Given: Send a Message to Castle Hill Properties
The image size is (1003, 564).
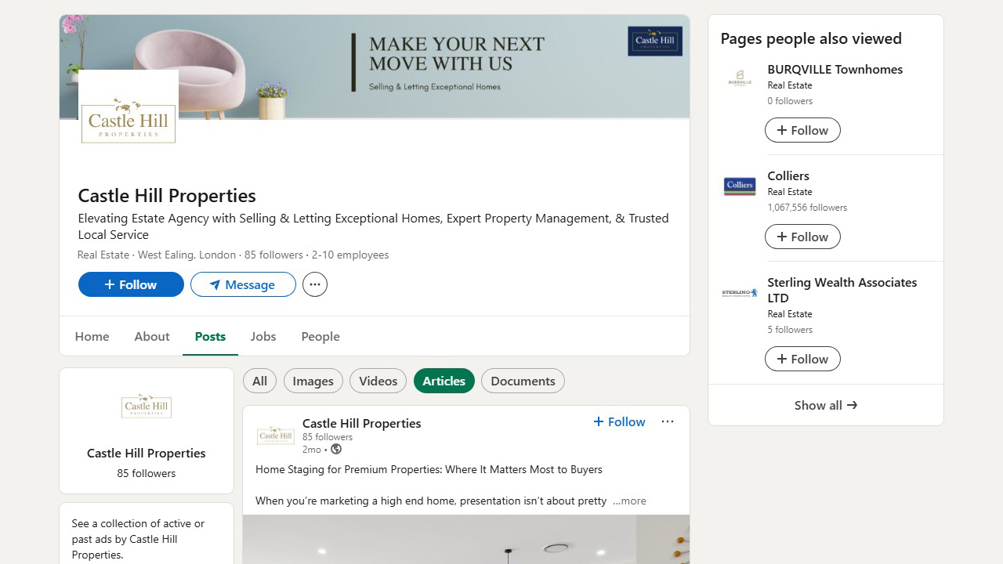Looking at the screenshot, I should click(x=243, y=284).
